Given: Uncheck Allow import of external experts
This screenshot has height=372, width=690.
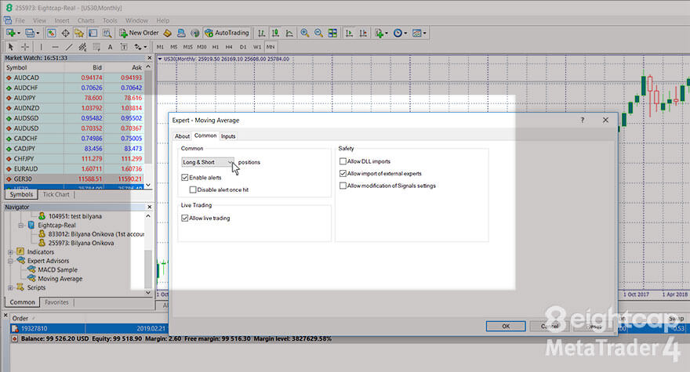Looking at the screenshot, I should point(343,174).
